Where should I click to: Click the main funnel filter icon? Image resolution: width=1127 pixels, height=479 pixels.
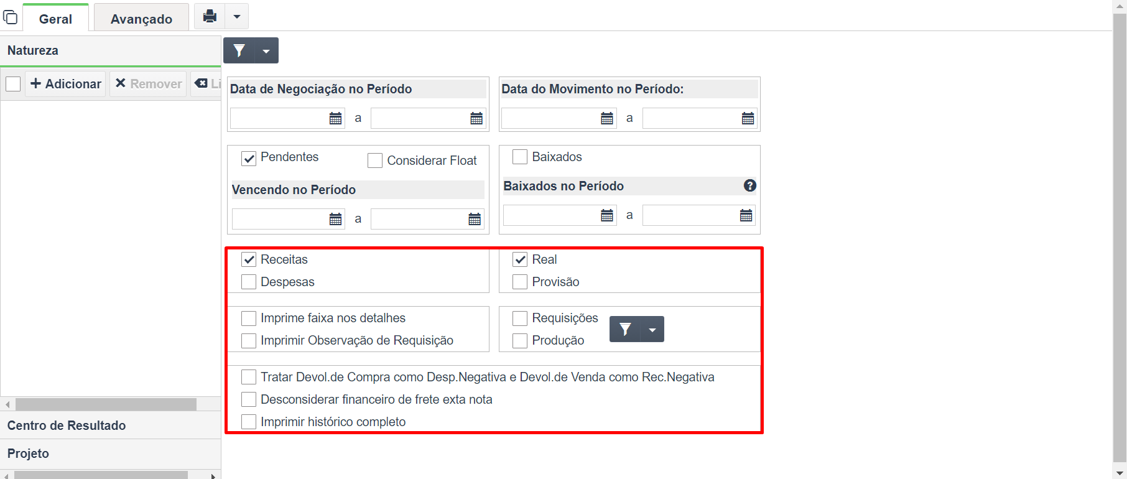[239, 50]
